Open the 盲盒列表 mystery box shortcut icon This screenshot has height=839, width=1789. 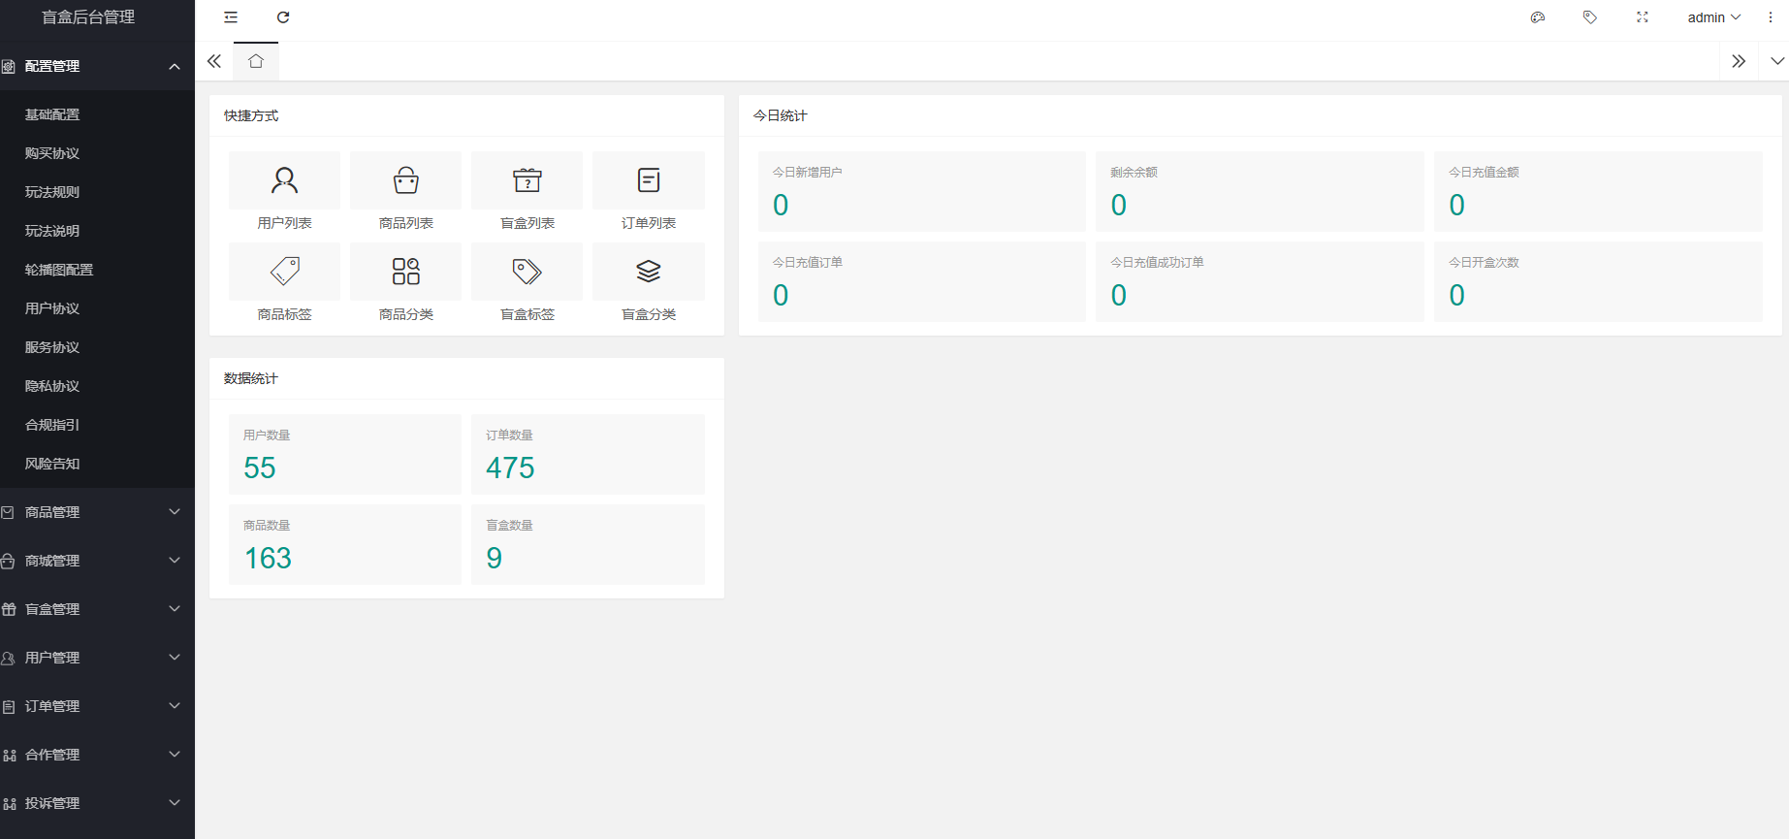(x=527, y=180)
